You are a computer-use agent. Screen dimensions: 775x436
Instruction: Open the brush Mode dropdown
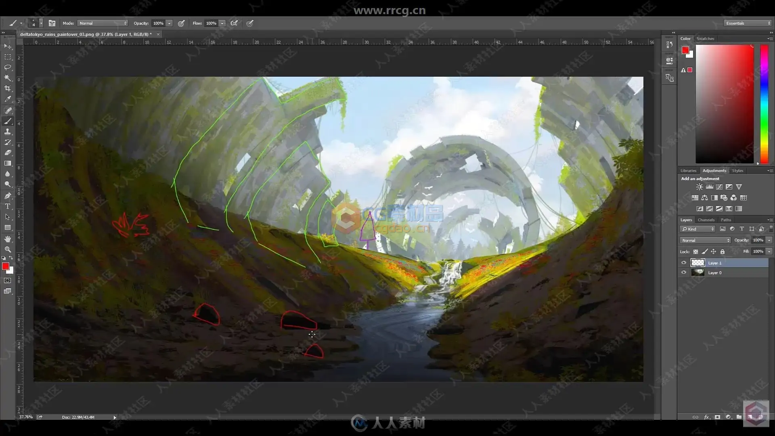click(103, 23)
